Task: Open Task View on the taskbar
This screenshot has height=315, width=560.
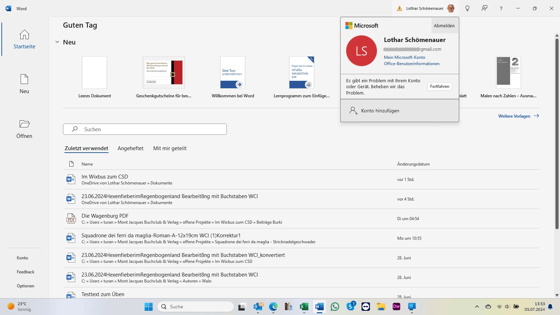Action: (242, 307)
